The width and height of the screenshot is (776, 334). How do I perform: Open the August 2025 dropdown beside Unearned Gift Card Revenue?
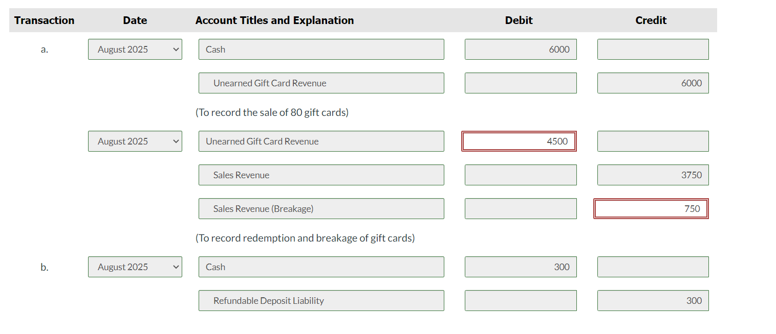tap(135, 141)
